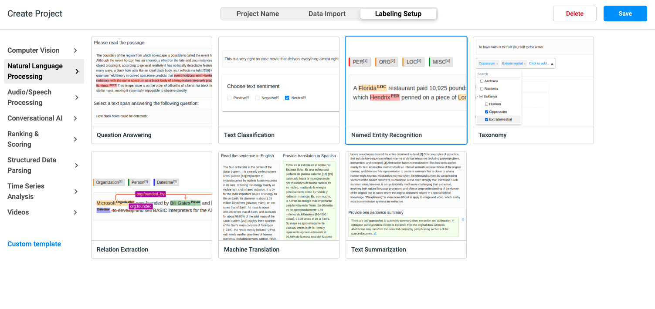Expand Time Series Analysis chevron
This screenshot has width=655, height=309.
coord(76,191)
